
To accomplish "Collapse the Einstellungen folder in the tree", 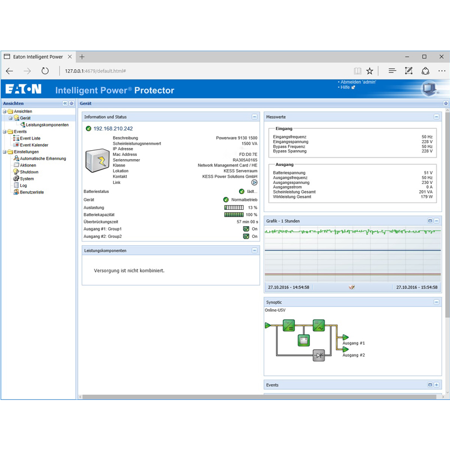I will click(6, 151).
